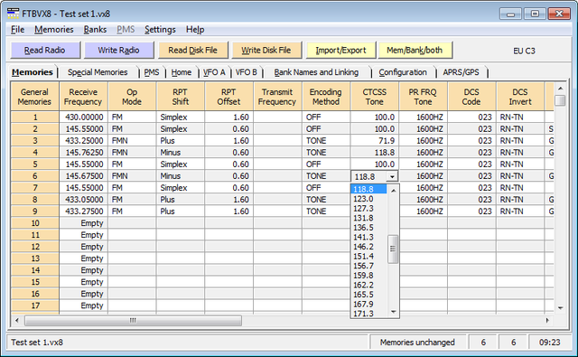Click the DCS Invert column header
This screenshot has width=578, height=357.
point(520,97)
